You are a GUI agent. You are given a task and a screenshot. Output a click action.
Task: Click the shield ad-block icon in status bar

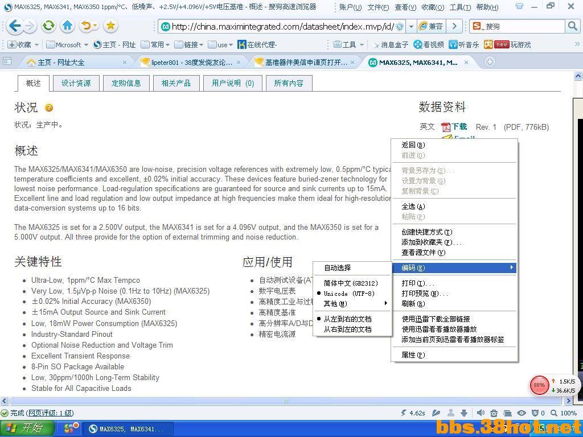[535, 413]
